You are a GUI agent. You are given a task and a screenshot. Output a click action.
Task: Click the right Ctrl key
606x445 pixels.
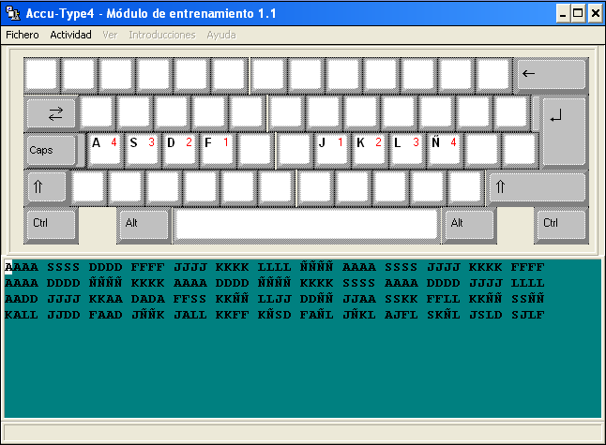click(561, 224)
